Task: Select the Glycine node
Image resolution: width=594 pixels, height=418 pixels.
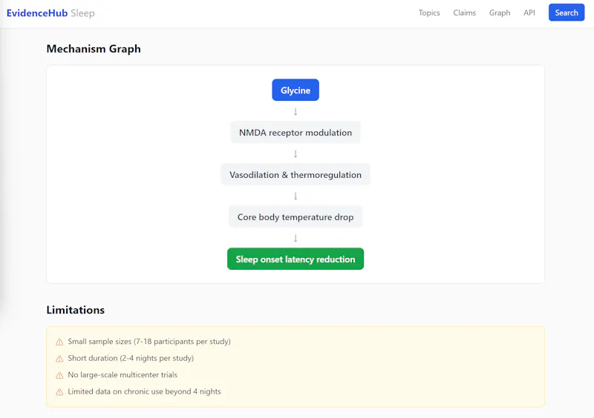Action: click(x=296, y=90)
